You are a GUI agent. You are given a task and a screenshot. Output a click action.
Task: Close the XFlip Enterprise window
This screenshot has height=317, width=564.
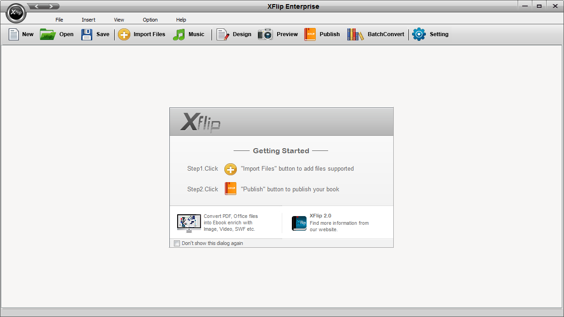pos(554,6)
